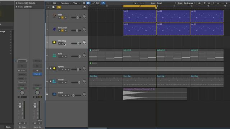Open the Pro-L 2 plugin slot
Viewport: 230px width, 129px height.
tap(37, 74)
